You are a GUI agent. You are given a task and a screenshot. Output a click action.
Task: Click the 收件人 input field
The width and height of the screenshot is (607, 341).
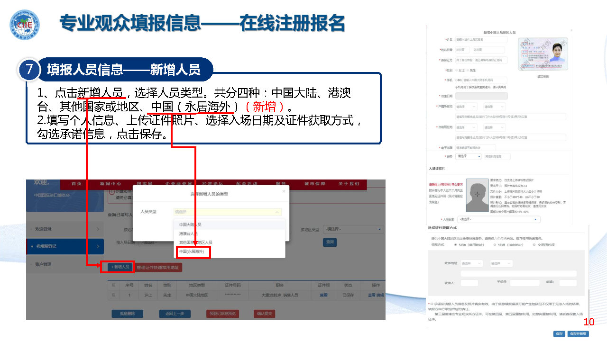(x=469, y=283)
